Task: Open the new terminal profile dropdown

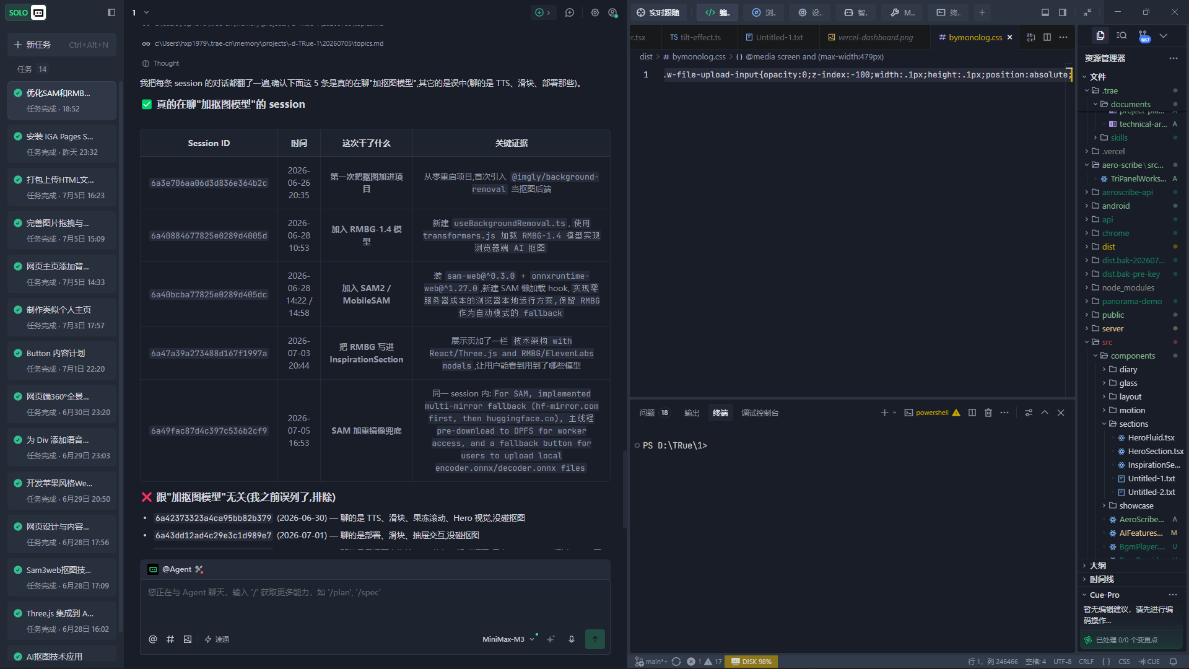Action: (894, 413)
